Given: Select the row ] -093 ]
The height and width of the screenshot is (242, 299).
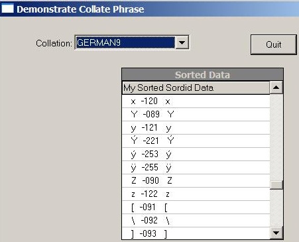Looking at the screenshot, I should click(x=196, y=233).
